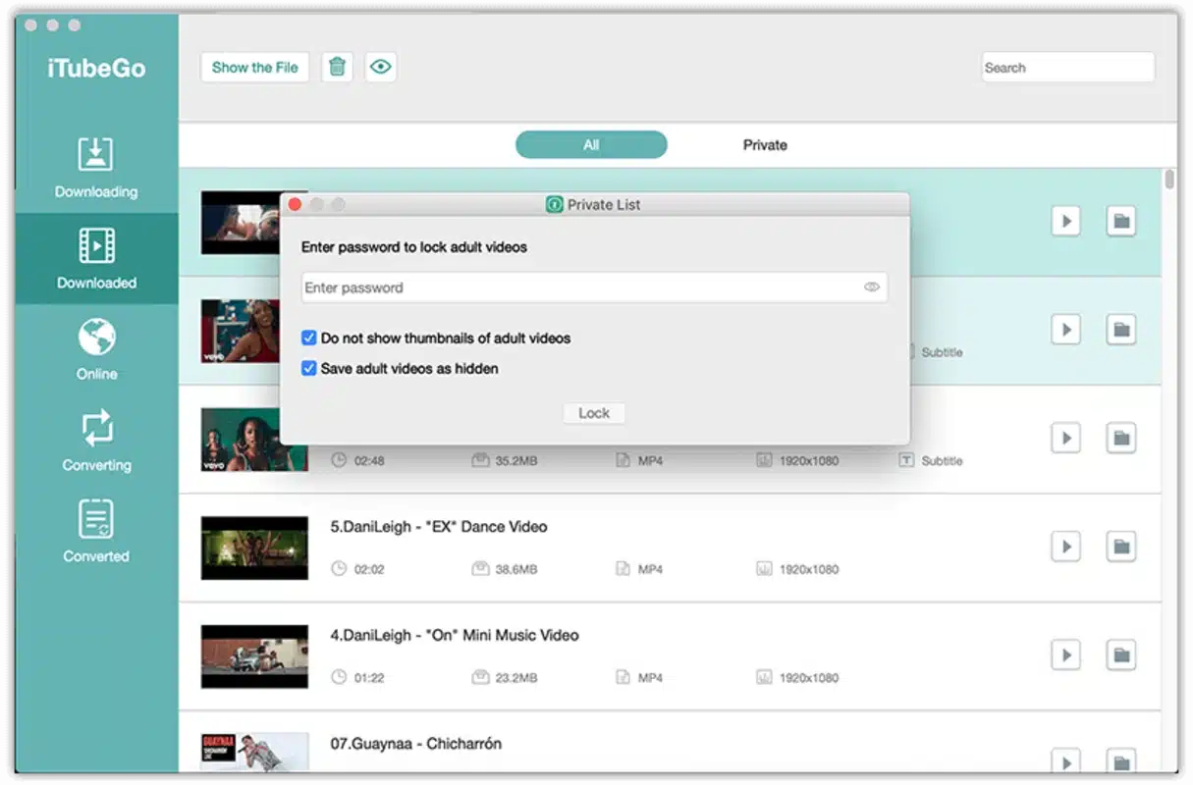Click the size icon next to 23.2MB
1193x785 pixels.
click(x=480, y=677)
